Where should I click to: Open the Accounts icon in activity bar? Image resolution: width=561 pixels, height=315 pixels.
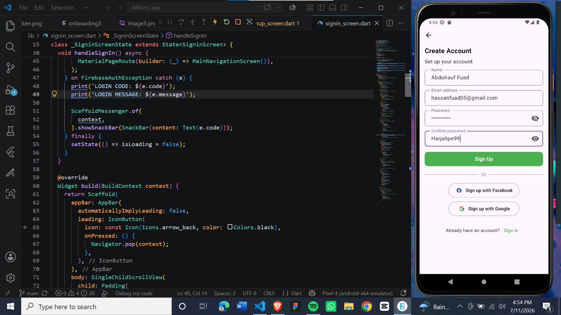[x=10, y=257]
